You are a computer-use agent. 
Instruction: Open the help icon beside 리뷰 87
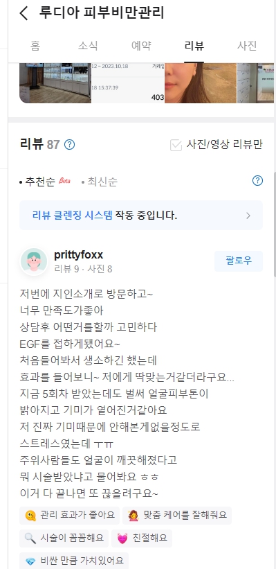(70, 145)
